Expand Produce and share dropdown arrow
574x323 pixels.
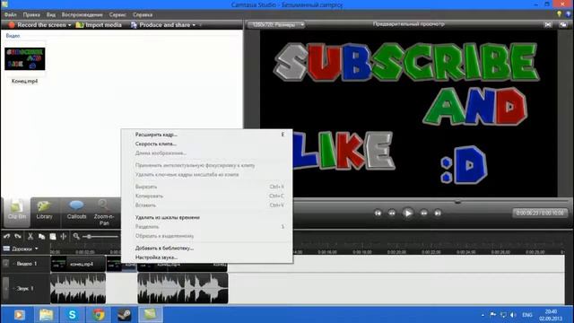(x=194, y=25)
